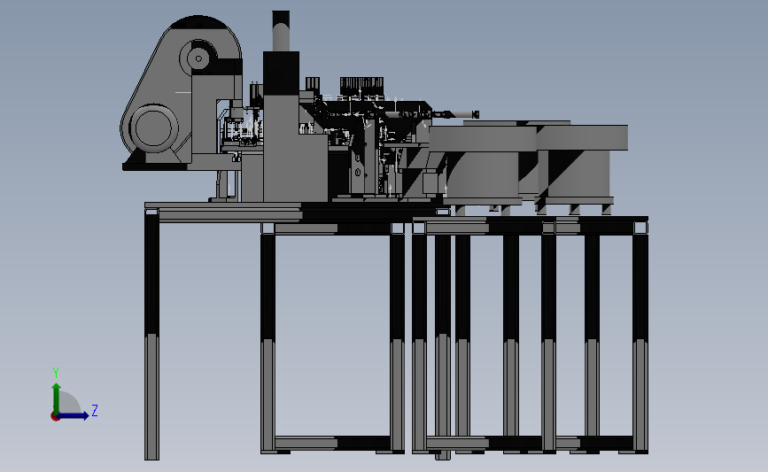Click the green Y axis label

click(56, 373)
